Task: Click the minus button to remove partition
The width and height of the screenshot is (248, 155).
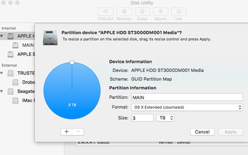Action: coord(78,132)
